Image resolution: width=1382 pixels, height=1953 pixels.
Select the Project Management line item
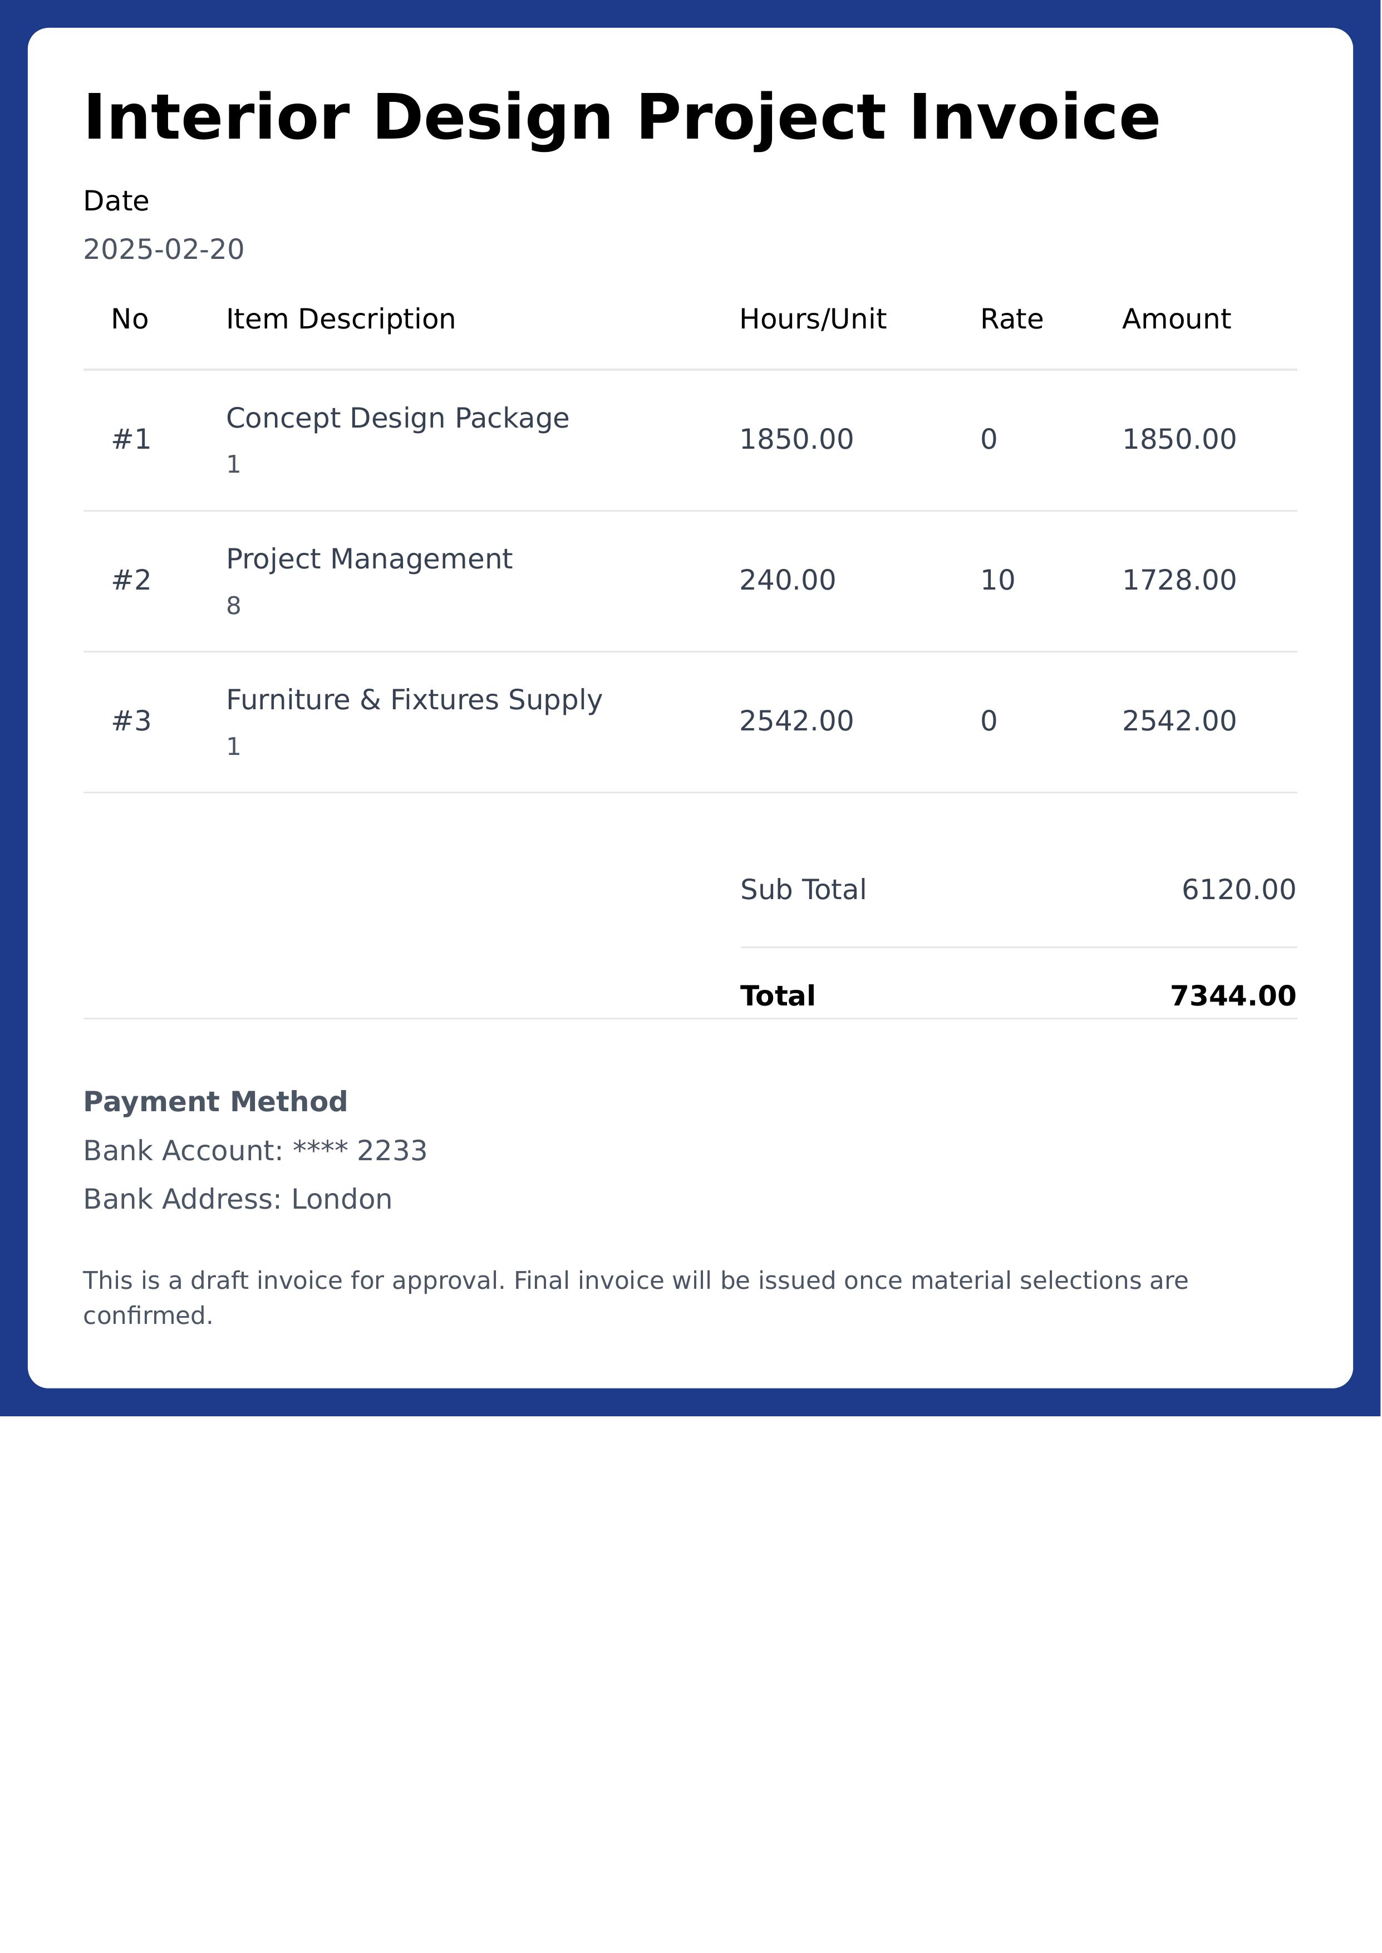[368, 559]
